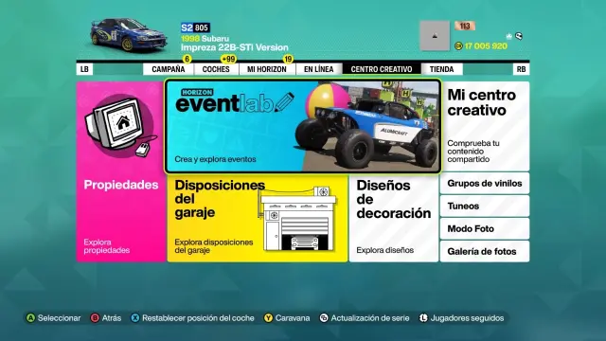Open the Propiedades tile
The image size is (606, 341).
point(121,172)
